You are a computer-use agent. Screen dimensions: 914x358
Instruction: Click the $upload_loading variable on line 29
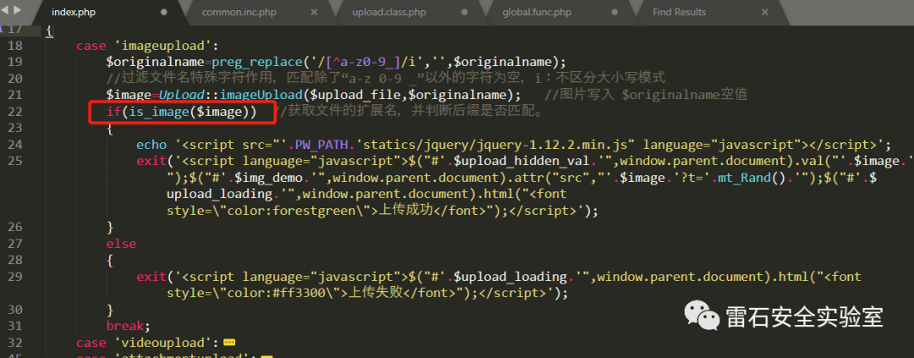[x=509, y=277]
